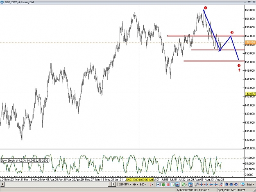The height and width of the screenshot is (192, 256).
Task: Open the green cursor tool dropdown arrow
Action: [x=186, y=185]
